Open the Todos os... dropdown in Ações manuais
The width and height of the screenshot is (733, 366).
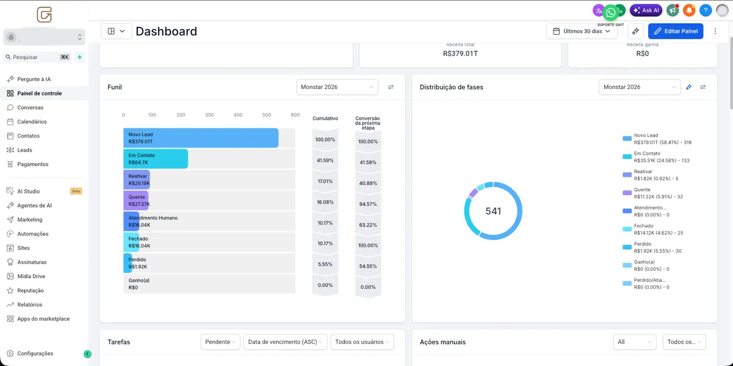tap(684, 342)
